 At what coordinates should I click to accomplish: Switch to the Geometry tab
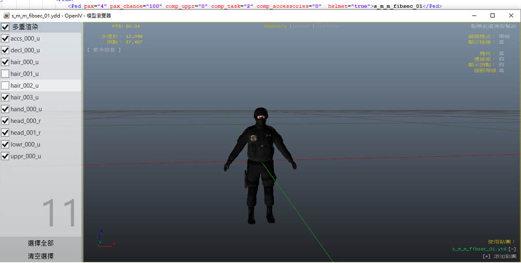275,26
